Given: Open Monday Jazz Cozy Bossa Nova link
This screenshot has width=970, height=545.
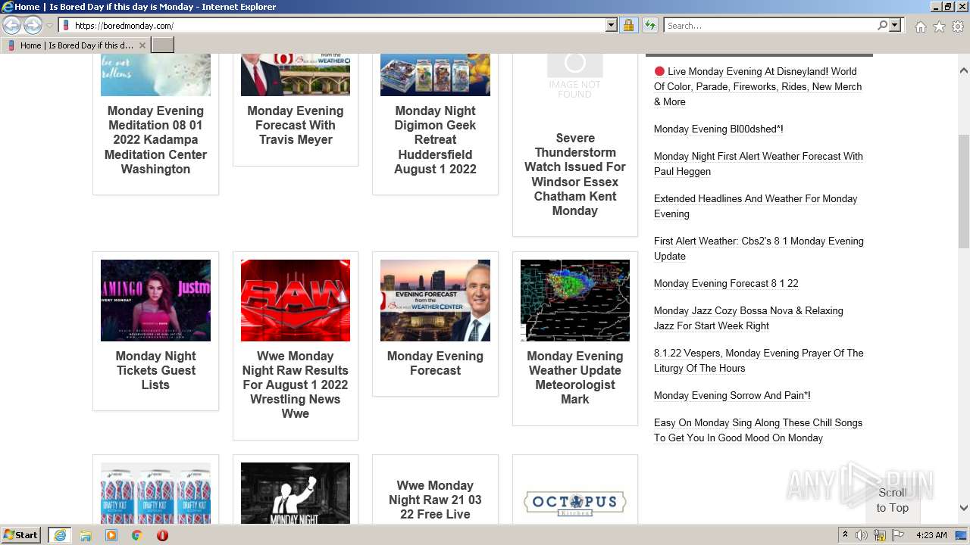Looking at the screenshot, I should click(x=749, y=318).
